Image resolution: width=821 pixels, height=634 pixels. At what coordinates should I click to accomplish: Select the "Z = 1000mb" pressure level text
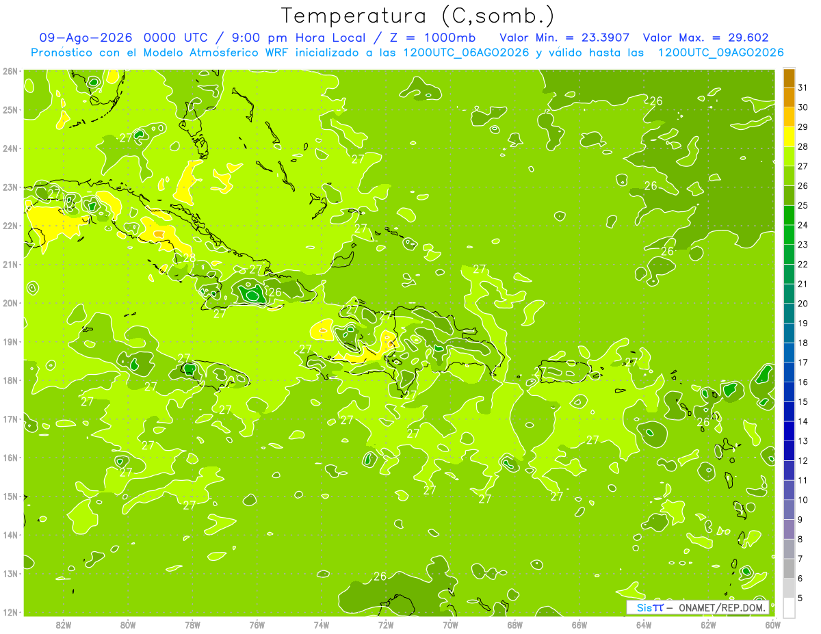coord(432,38)
